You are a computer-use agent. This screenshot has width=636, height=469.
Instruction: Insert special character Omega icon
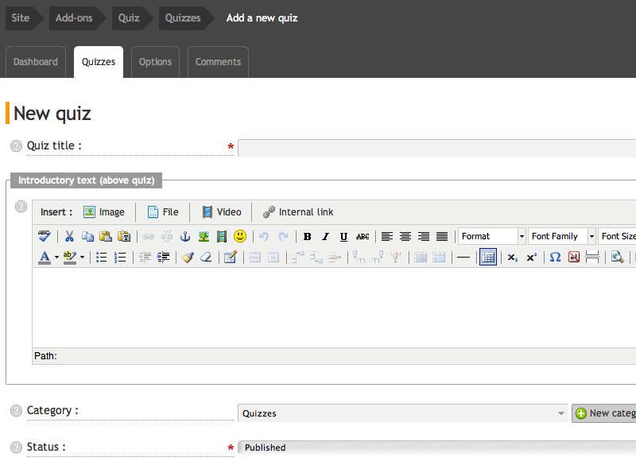tap(555, 258)
